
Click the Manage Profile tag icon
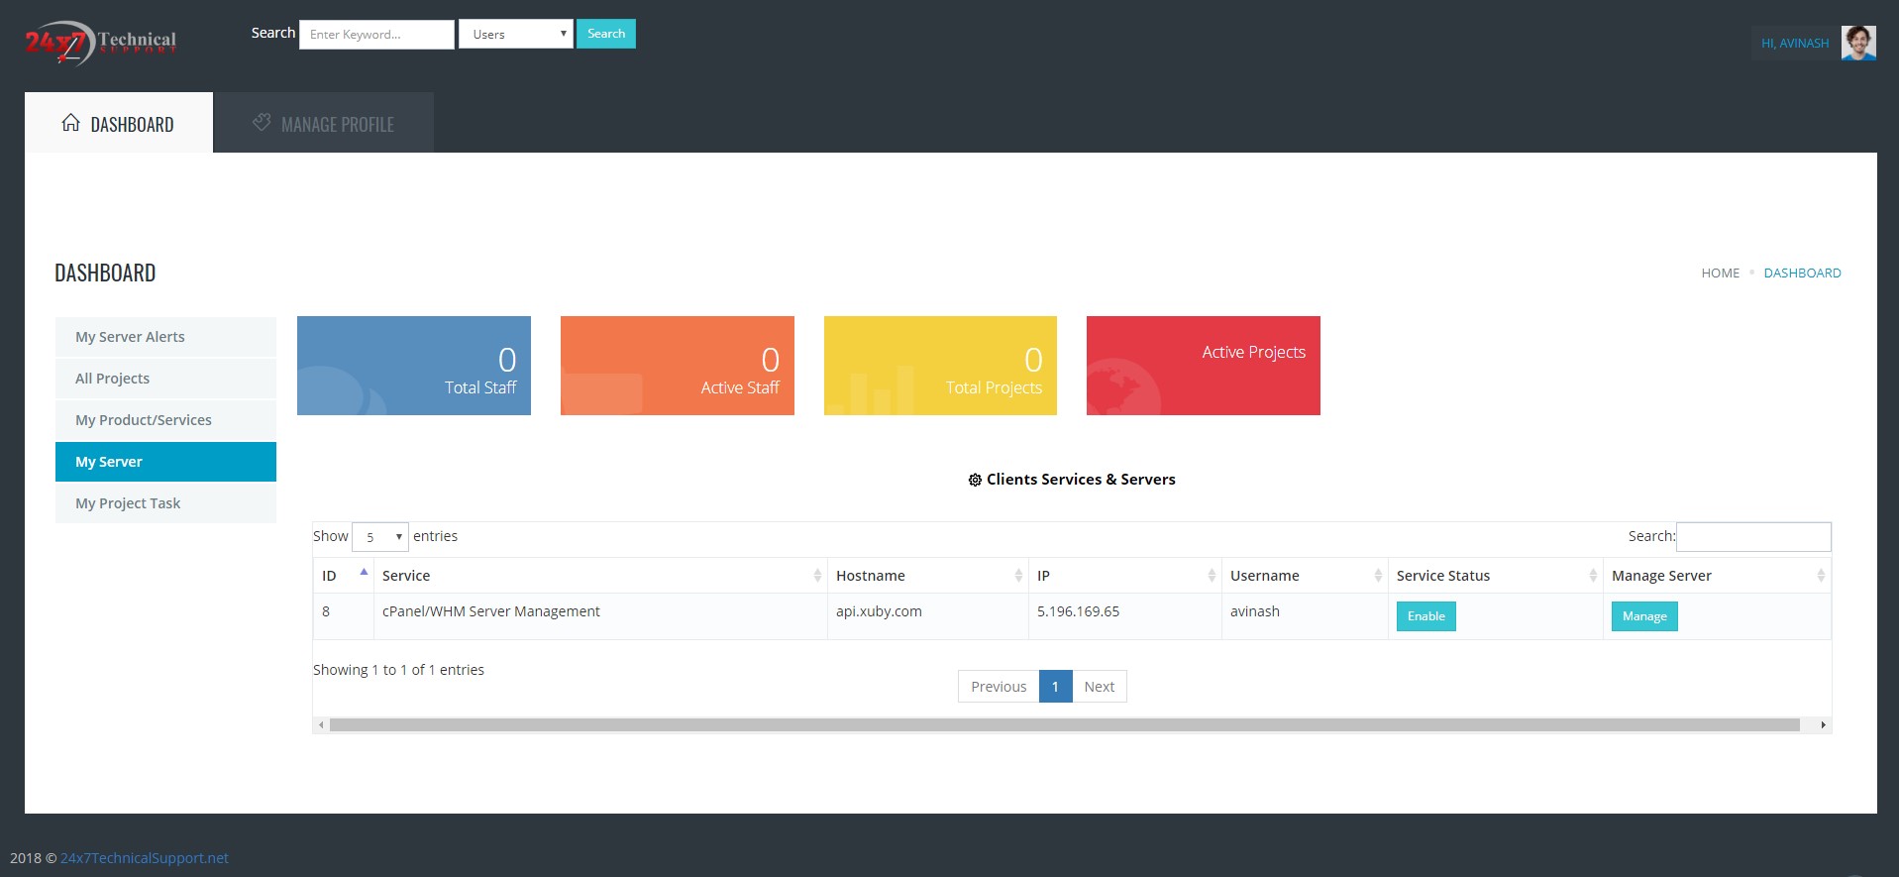point(262,123)
